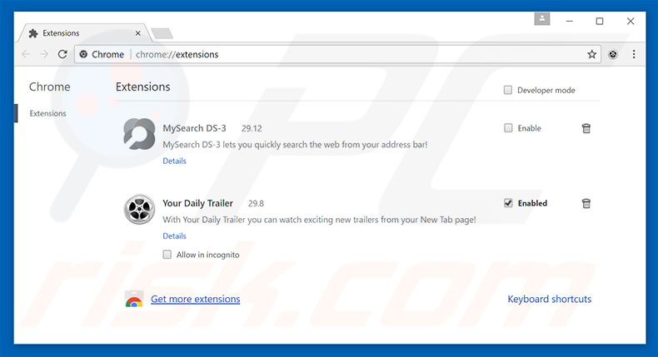Enable the MySearch DS-3 extension
The height and width of the screenshot is (357, 658).
508,128
